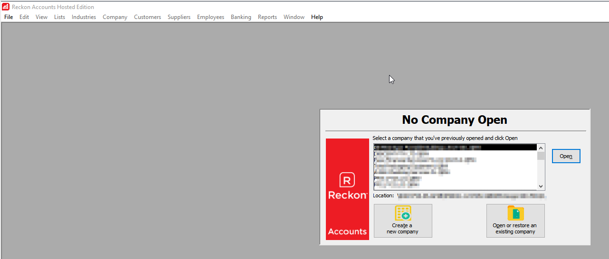
Task: Open the Industries menu
Action: point(84,17)
